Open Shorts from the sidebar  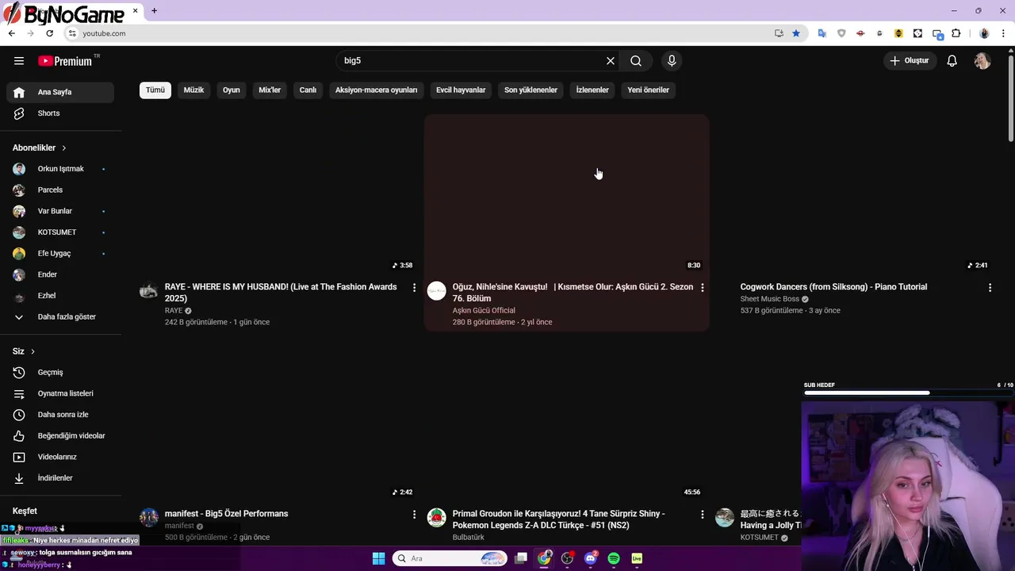60,113
